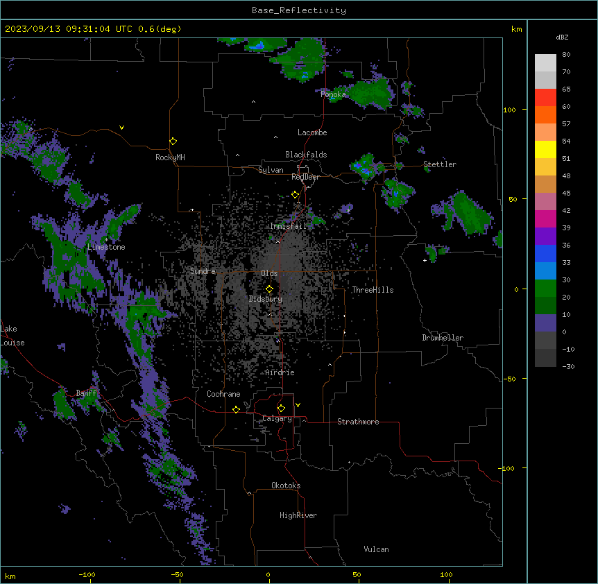Screen dimensions: 598x584
Task: Select the yellow 54-51 dBZ legend swatch
Action: click(x=545, y=149)
